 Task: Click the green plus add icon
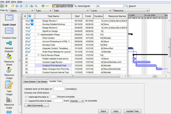click(43, 6)
